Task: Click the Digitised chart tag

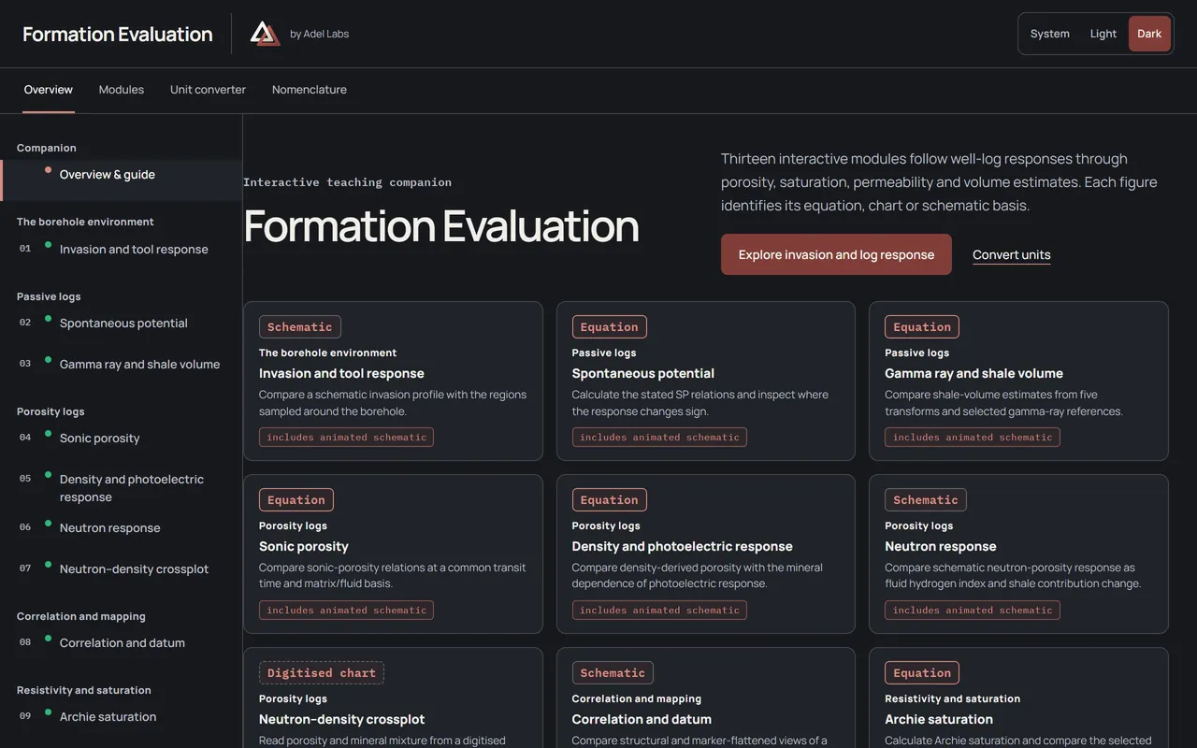Action: [x=322, y=673]
